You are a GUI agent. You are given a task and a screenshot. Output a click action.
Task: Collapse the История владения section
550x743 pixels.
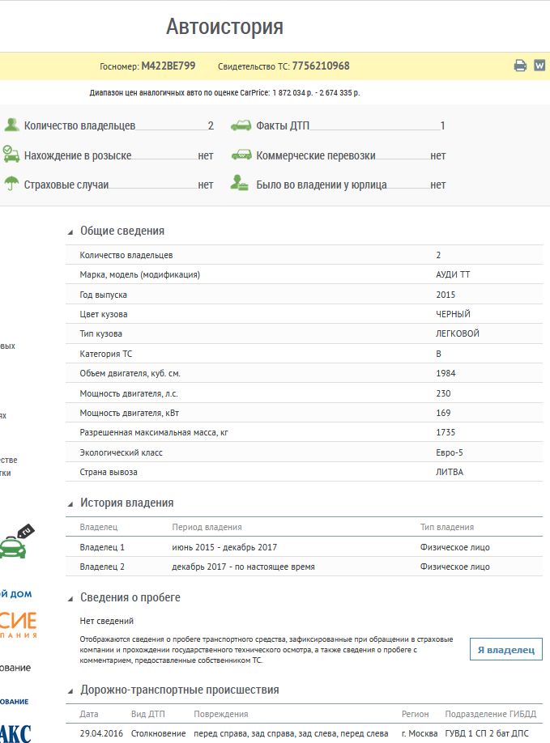[x=70, y=503]
